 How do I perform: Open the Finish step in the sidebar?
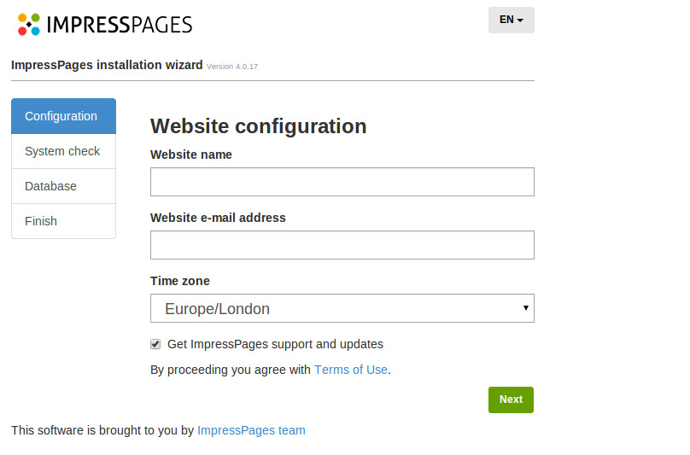pyautogui.click(x=41, y=221)
